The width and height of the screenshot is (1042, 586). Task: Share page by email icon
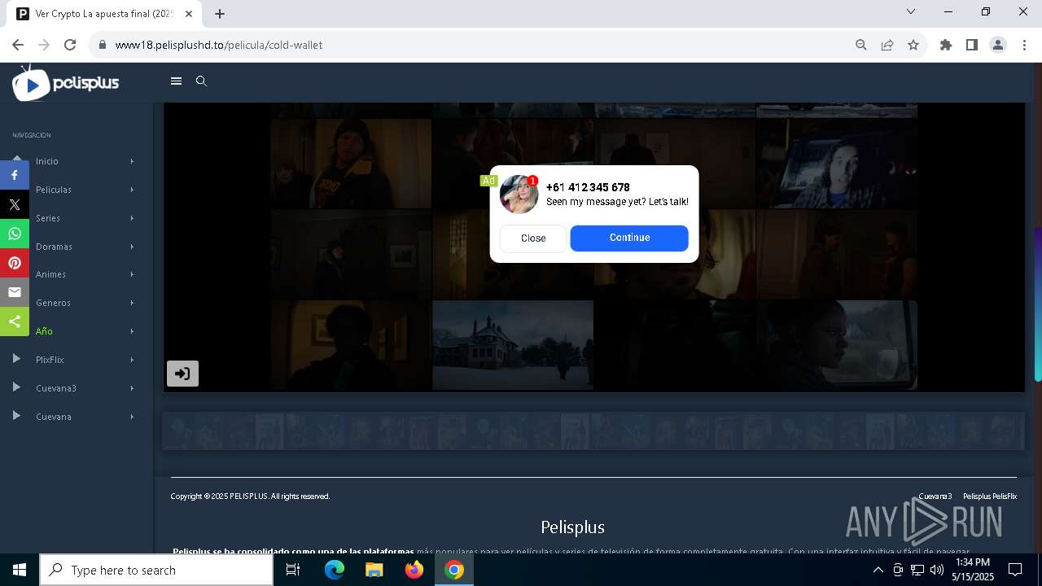click(15, 292)
